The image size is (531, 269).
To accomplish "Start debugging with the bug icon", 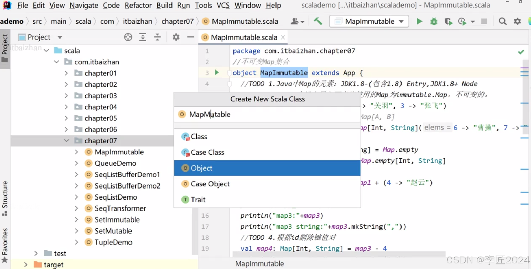I will (434, 21).
